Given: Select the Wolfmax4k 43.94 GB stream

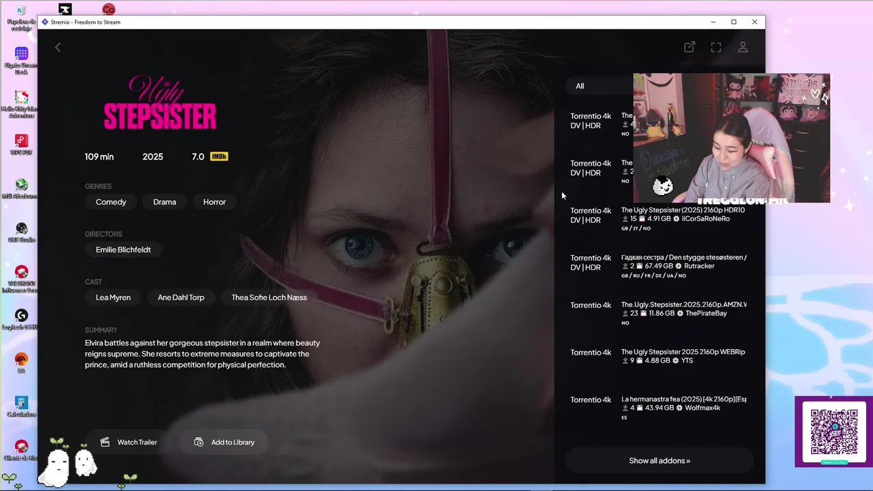Looking at the screenshot, I should pyautogui.click(x=659, y=408).
